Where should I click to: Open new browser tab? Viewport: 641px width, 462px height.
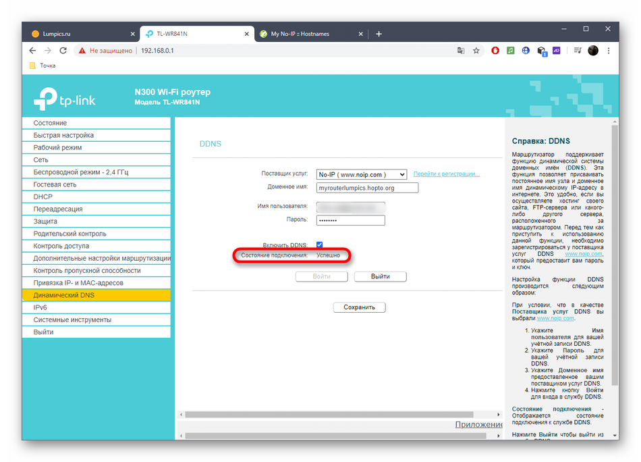[379, 34]
